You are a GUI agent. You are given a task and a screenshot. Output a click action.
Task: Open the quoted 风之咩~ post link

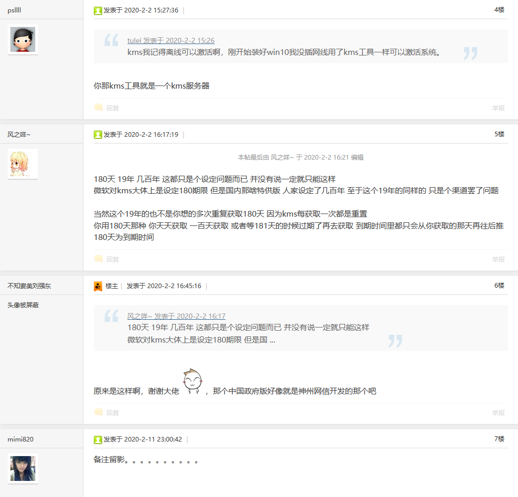pyautogui.click(x=176, y=316)
